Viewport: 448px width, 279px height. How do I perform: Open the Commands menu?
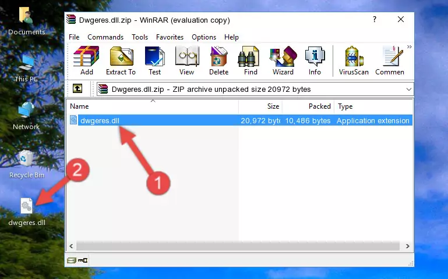[105, 37]
